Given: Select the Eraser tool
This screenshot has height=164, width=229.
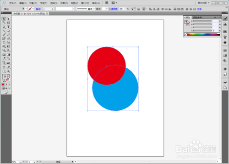Looking at the screenshot, I should 9,38.
